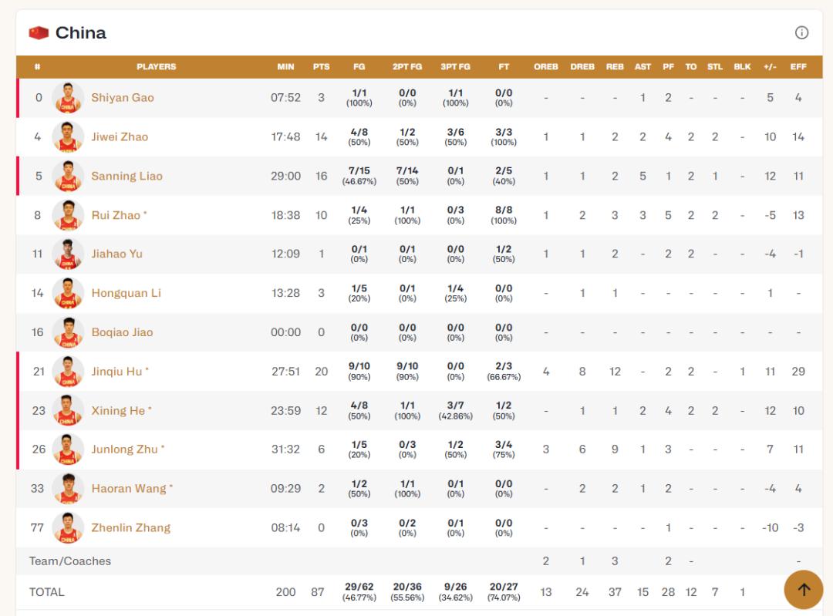Click Junlong Zhu's 31:32 minutes value
The width and height of the screenshot is (833, 616).
click(x=286, y=449)
